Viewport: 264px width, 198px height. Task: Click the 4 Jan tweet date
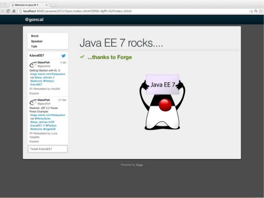coord(63,62)
